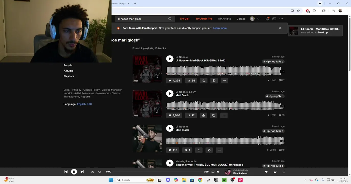The image size is (351, 184).
Task: Open Transparency Reports footer link
Action: 77,97
